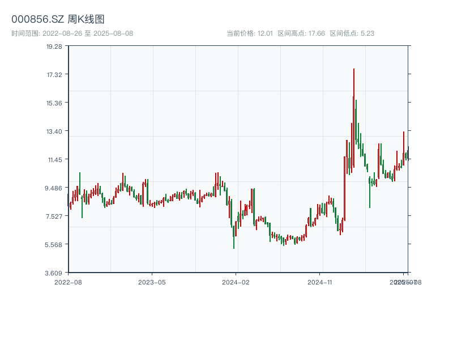This screenshot has height=340, width=453.
Task: Click the 当前价格 12.01 label
Action: (250, 33)
